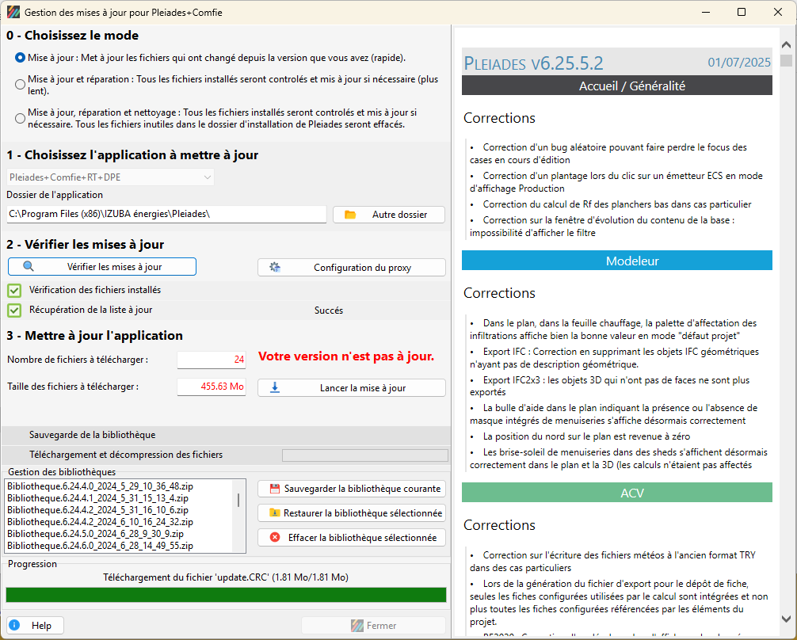Click the download size field 455.63 Mo
The height and width of the screenshot is (640, 797).
click(x=212, y=387)
